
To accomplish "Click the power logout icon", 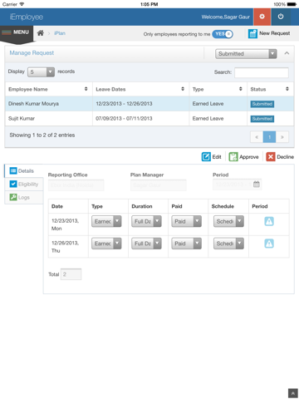I will 281,17.
